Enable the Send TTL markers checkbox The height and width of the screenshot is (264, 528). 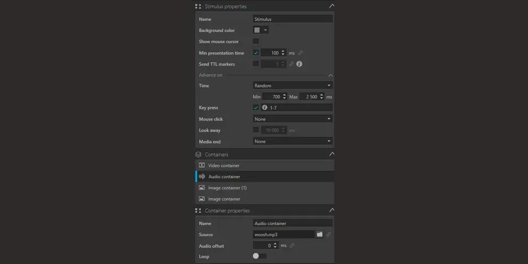[256, 64]
